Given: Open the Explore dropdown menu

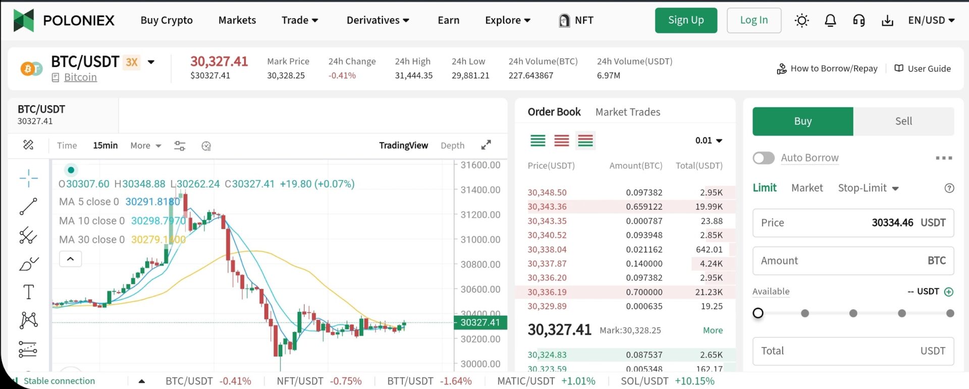Looking at the screenshot, I should 508,20.
